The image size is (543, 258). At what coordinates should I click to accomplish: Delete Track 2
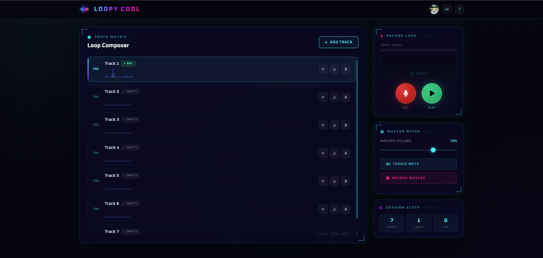click(x=345, y=97)
